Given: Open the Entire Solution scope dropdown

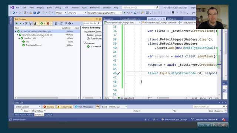Looking at the screenshot, I should pyautogui.click(x=28, y=107).
